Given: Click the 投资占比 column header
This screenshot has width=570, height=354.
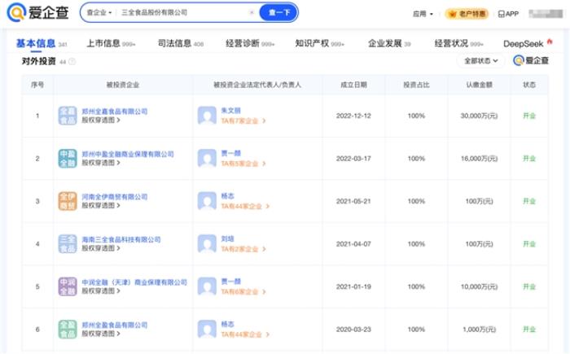Looking at the screenshot, I should tap(416, 85).
